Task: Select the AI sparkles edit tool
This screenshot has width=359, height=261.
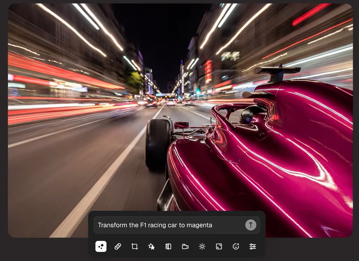Action: 101,246
